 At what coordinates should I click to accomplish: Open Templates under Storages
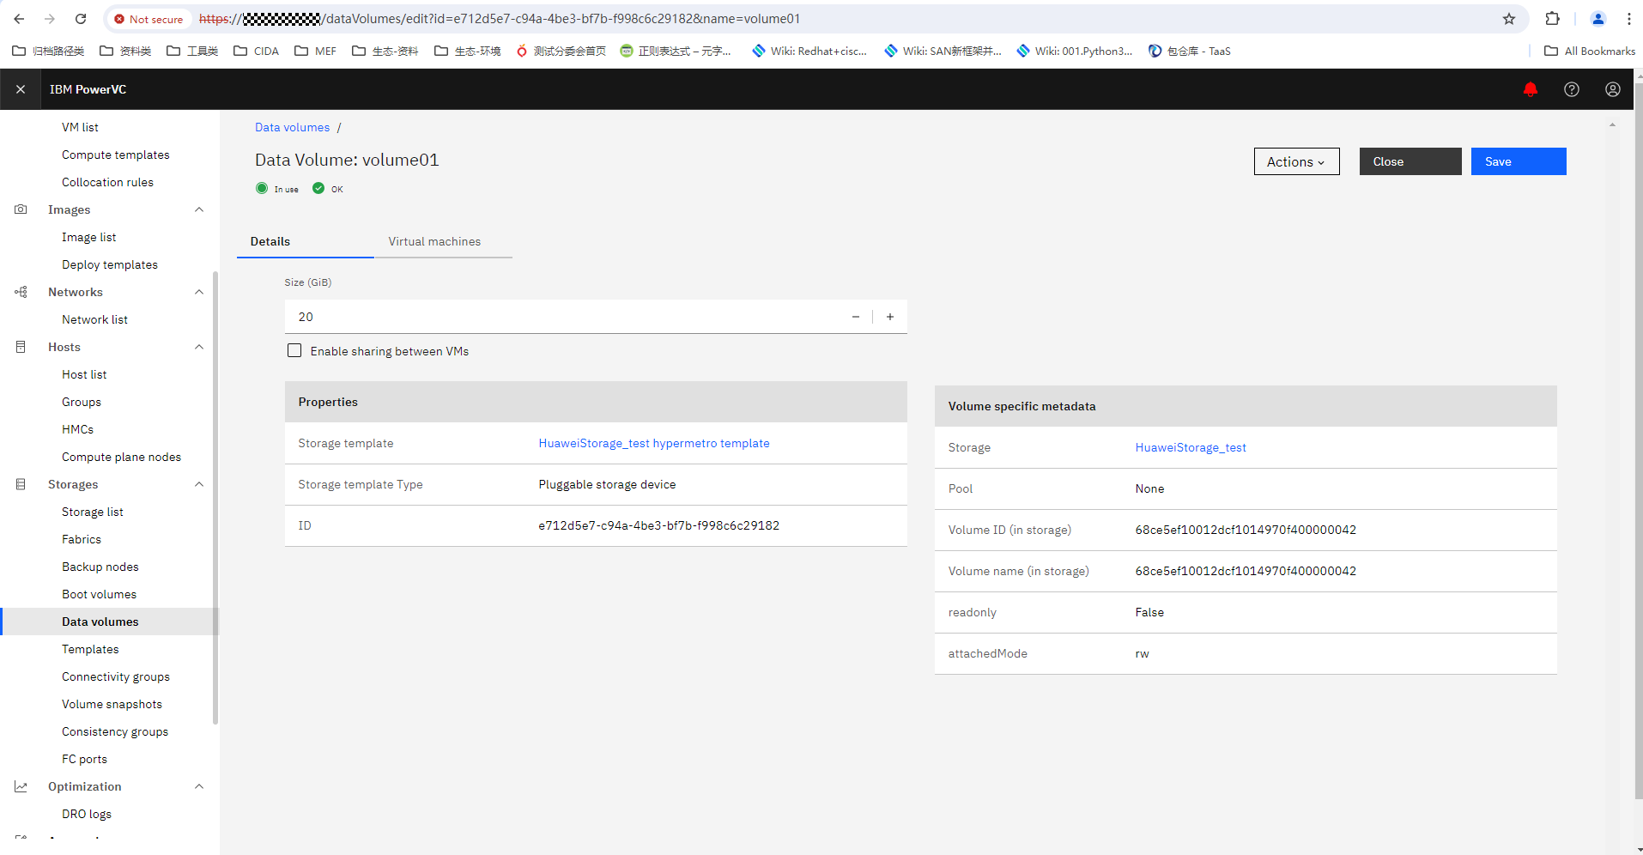pos(90,649)
